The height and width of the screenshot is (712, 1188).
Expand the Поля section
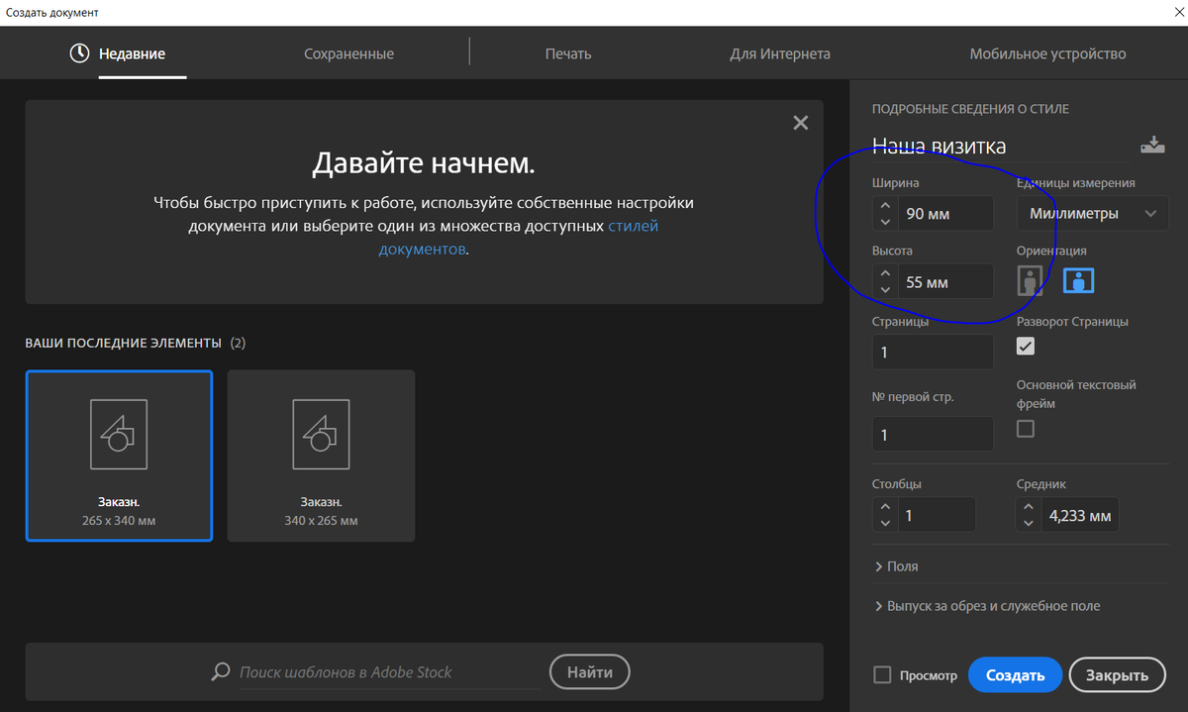tap(897, 566)
